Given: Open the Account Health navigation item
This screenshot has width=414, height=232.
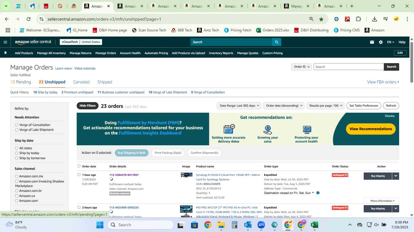Looking at the screenshot, I should tap(130, 53).
